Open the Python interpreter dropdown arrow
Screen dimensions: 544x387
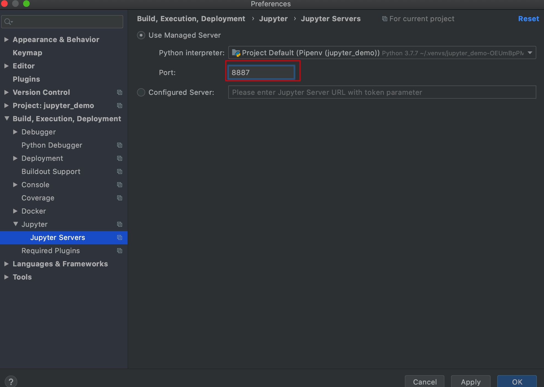530,53
